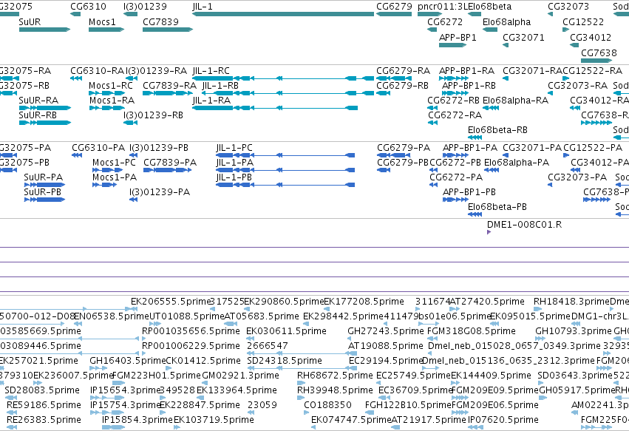Click the SuUR-RB transcript label

[38, 115]
